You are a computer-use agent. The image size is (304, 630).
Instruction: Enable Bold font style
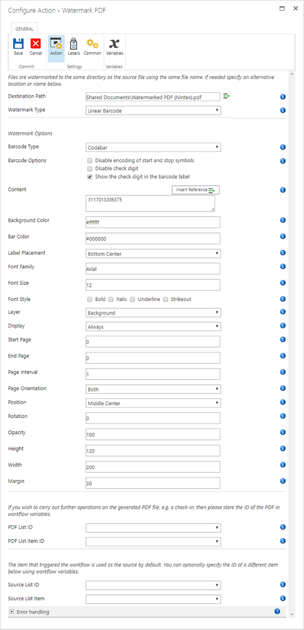90,299
